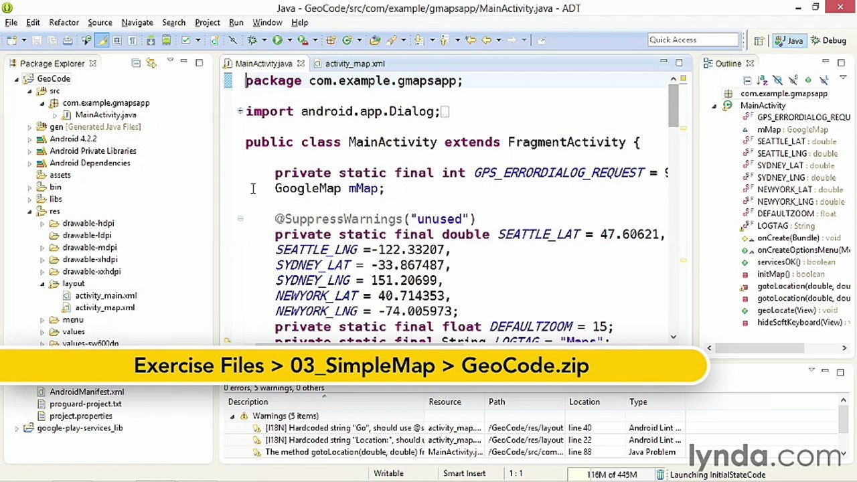Run the garbage collector trash icon
The image size is (857, 482).
660,475
